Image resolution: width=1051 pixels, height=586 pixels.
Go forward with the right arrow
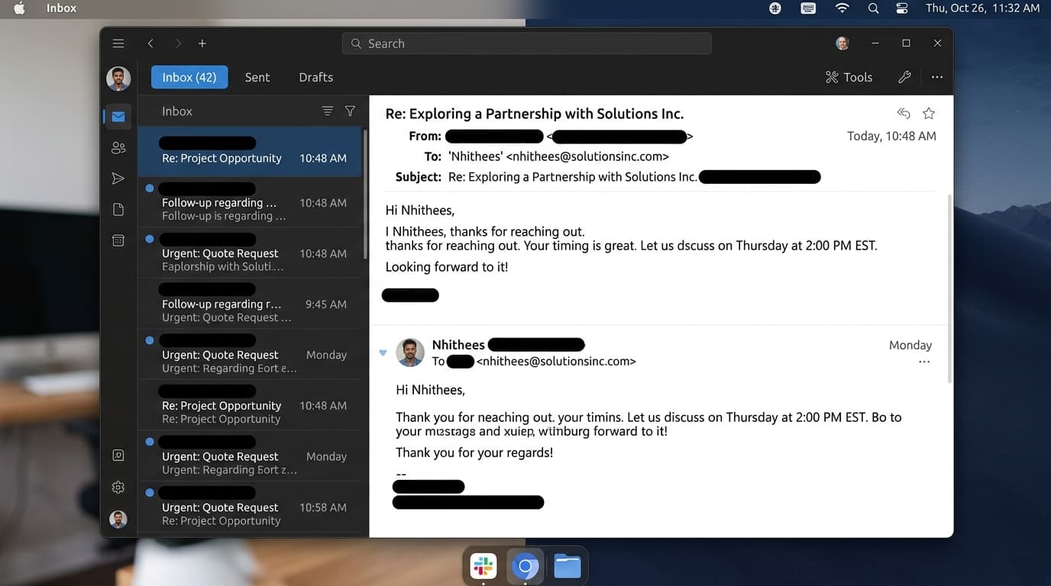coord(179,43)
